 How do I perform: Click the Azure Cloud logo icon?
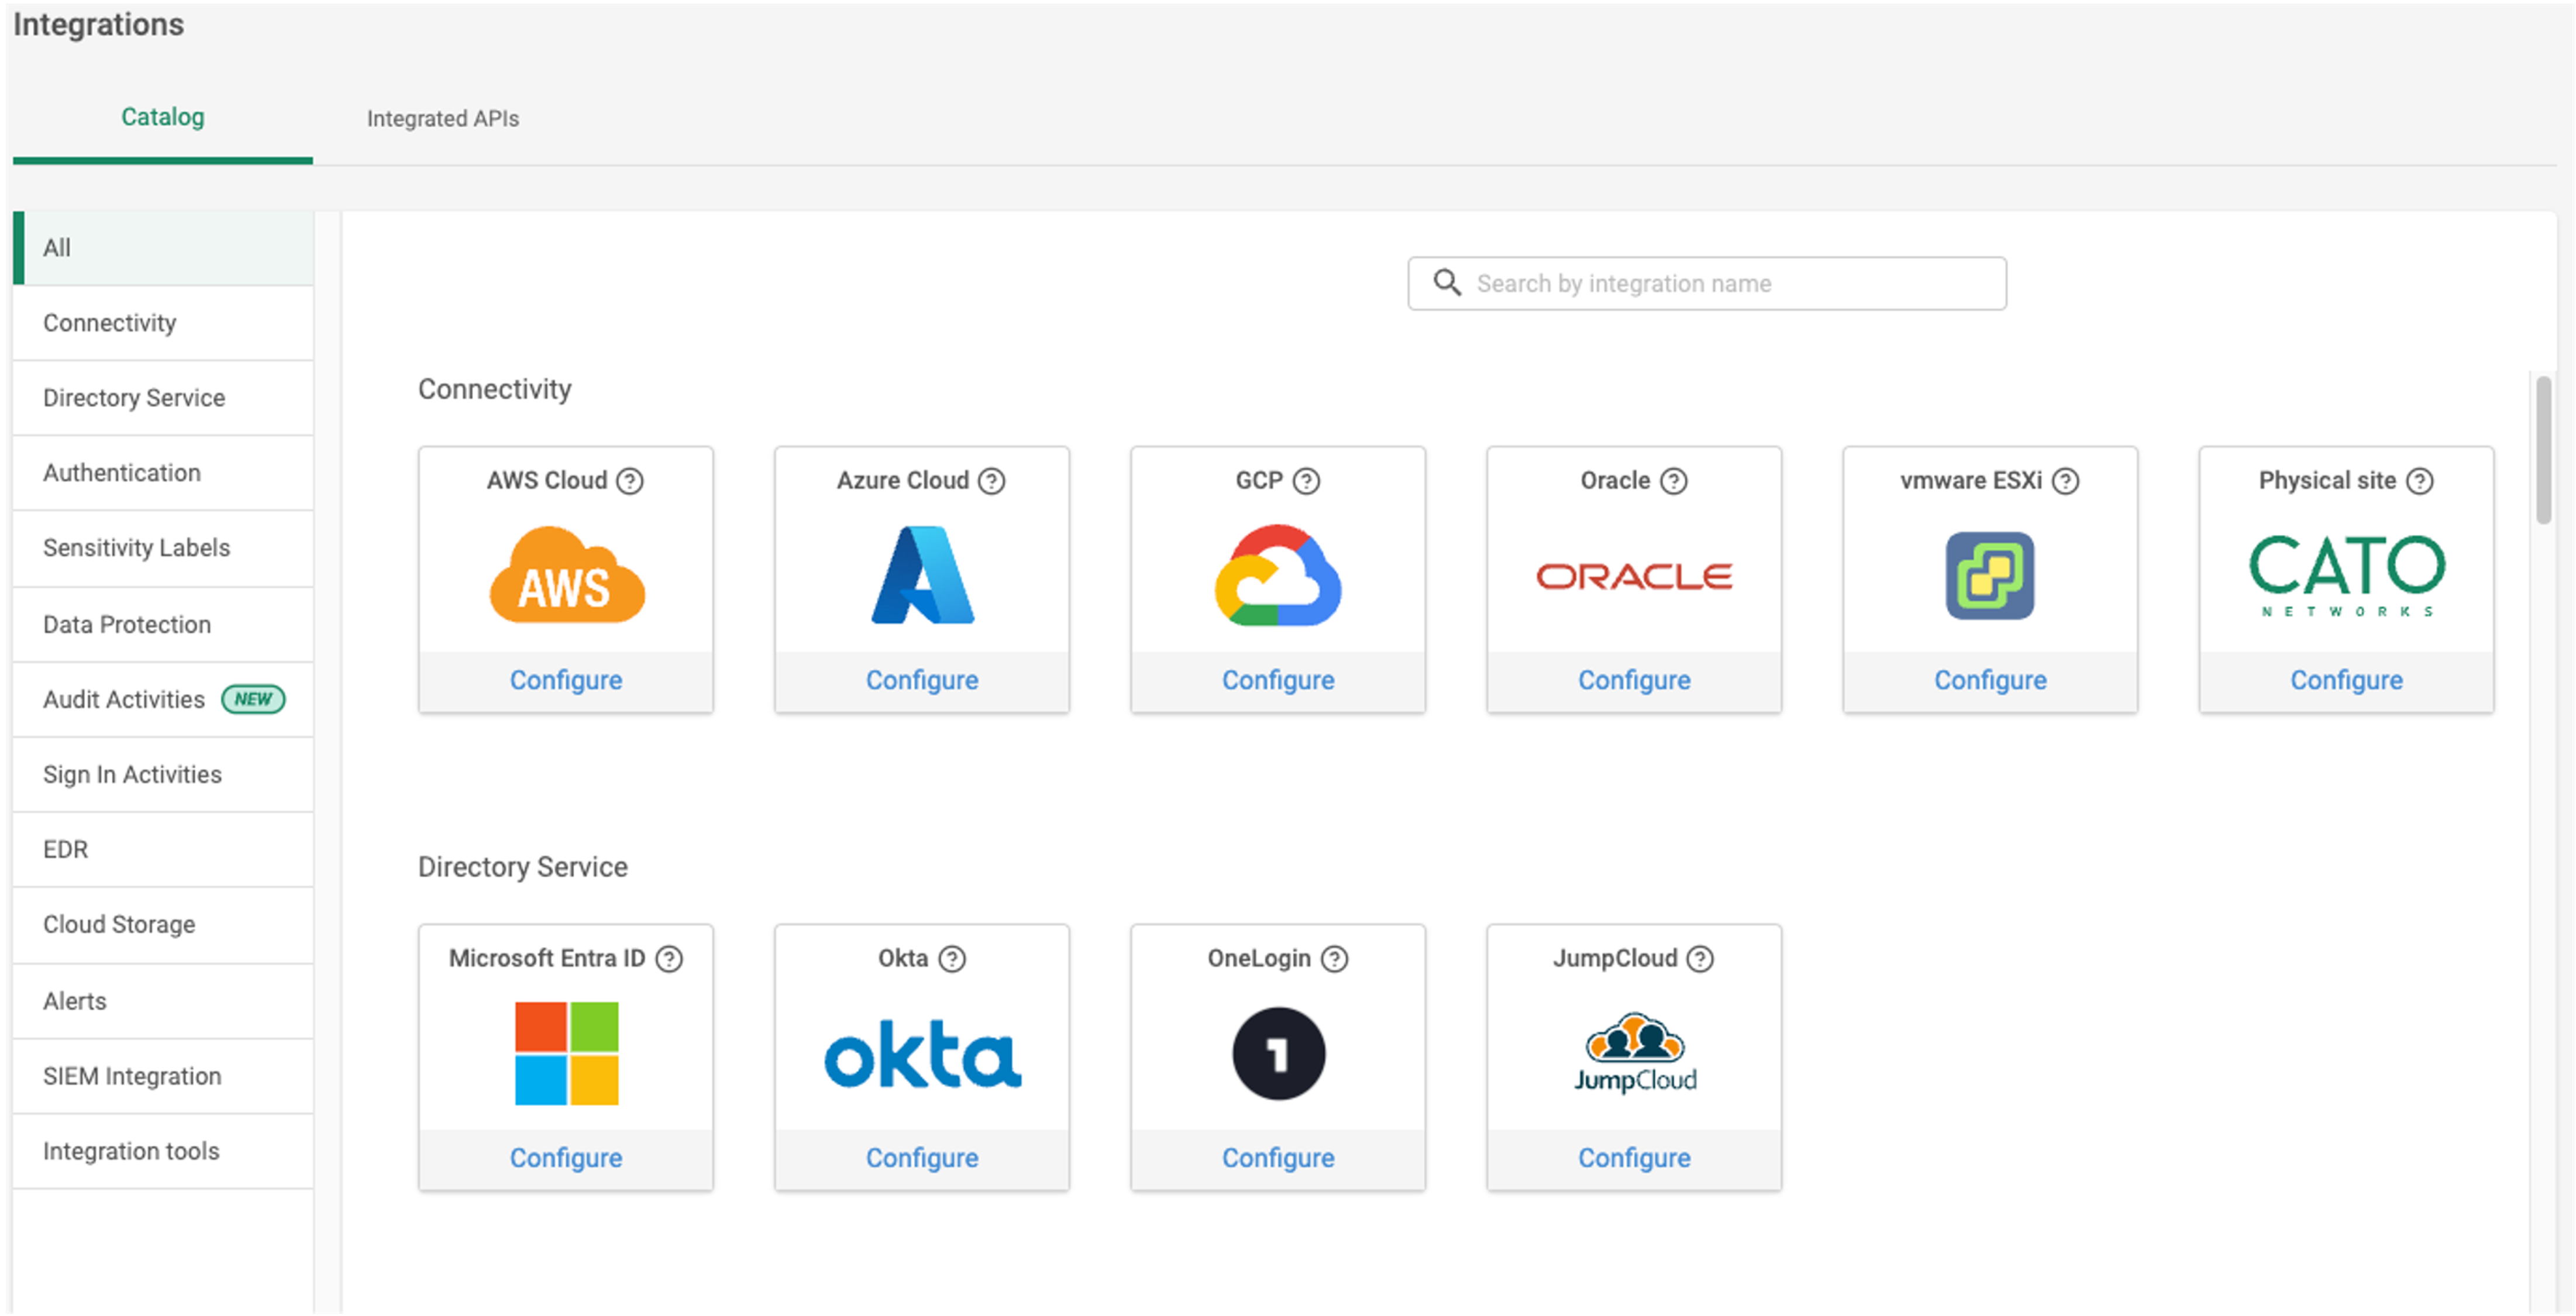pos(922,575)
